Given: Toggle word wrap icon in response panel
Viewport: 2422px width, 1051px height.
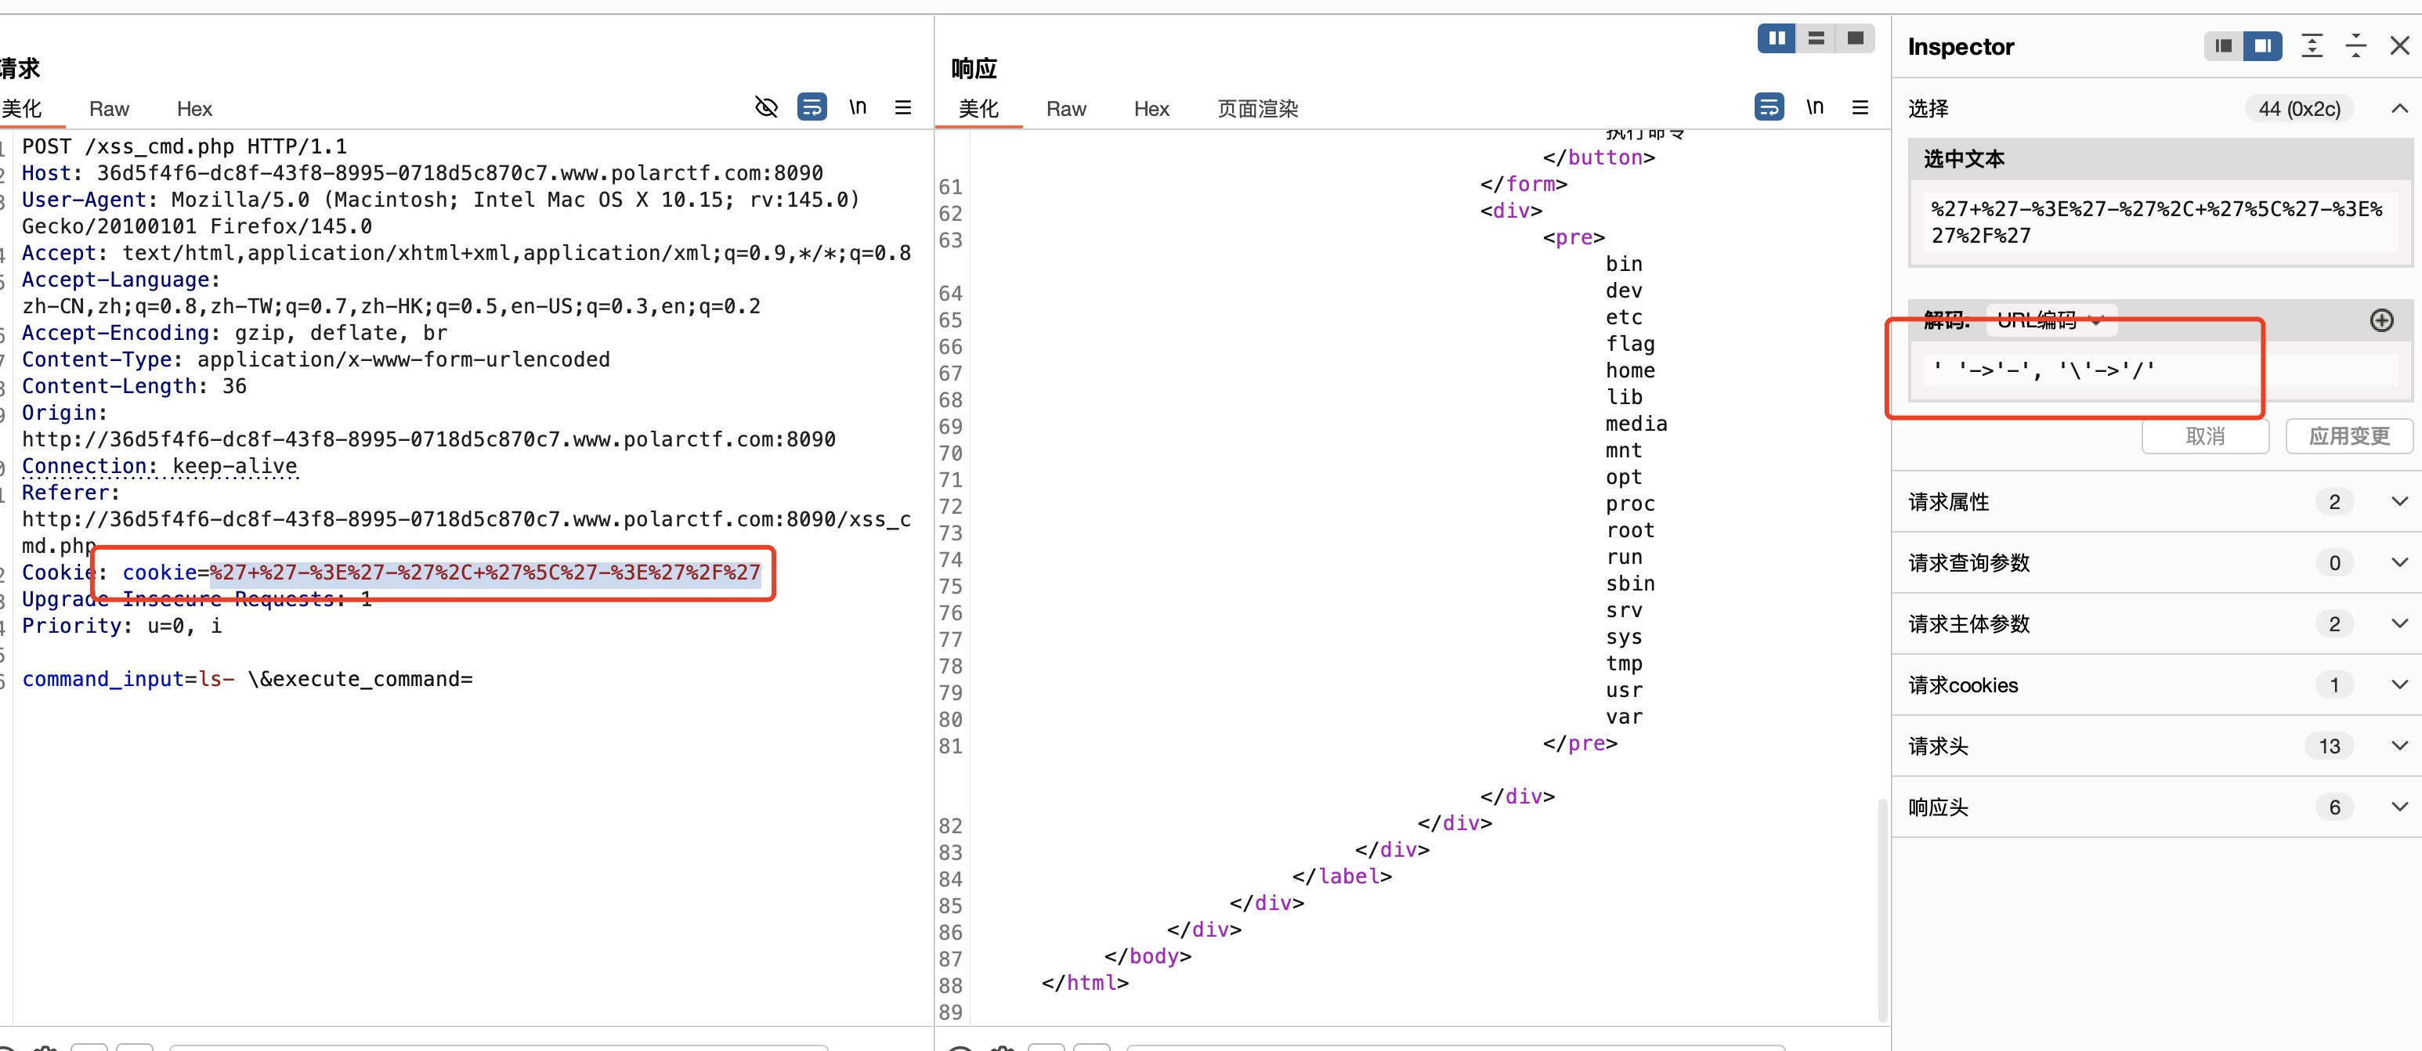Looking at the screenshot, I should [x=1769, y=107].
